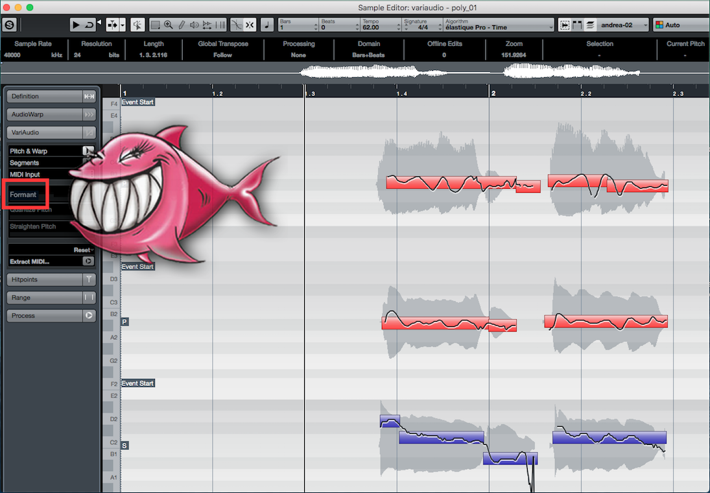Open the Auto-Scroll settings dropdown arrow
Viewport: 710px width, 493px height.
(x=123, y=25)
